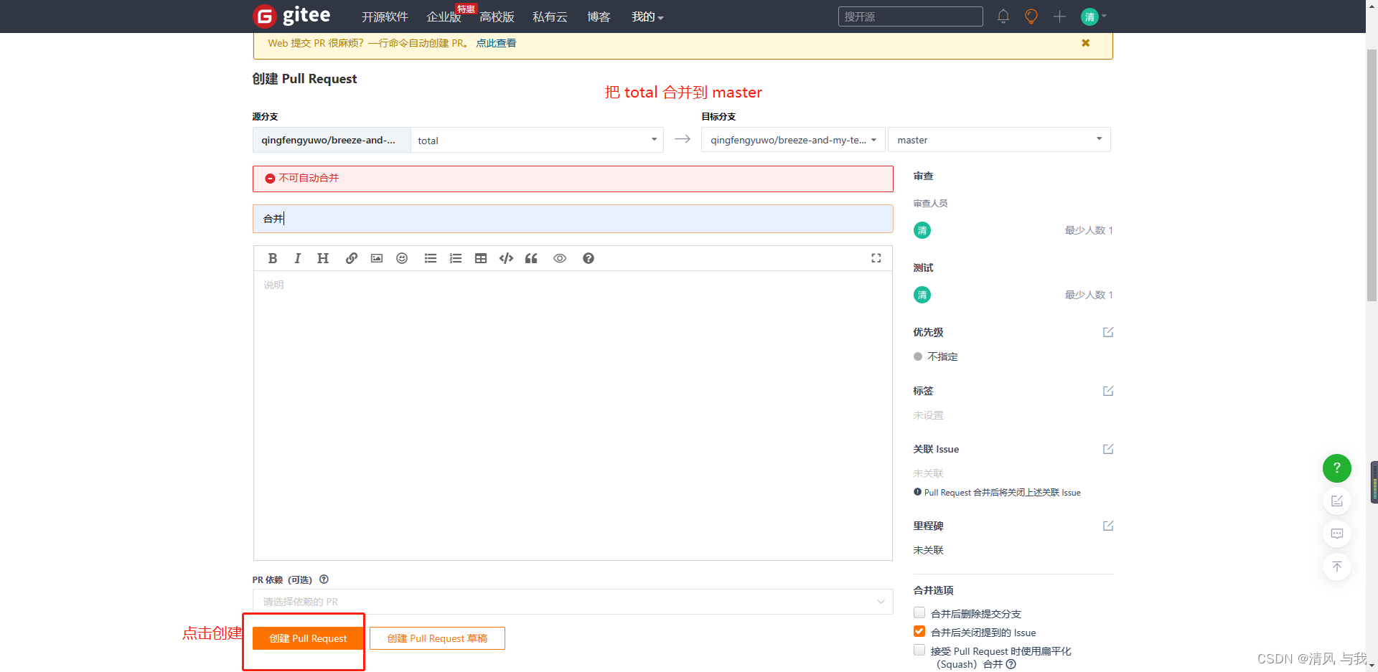Viewport: 1378px width, 672px height.
Task: Open source branch total dropdown
Action: tap(537, 140)
